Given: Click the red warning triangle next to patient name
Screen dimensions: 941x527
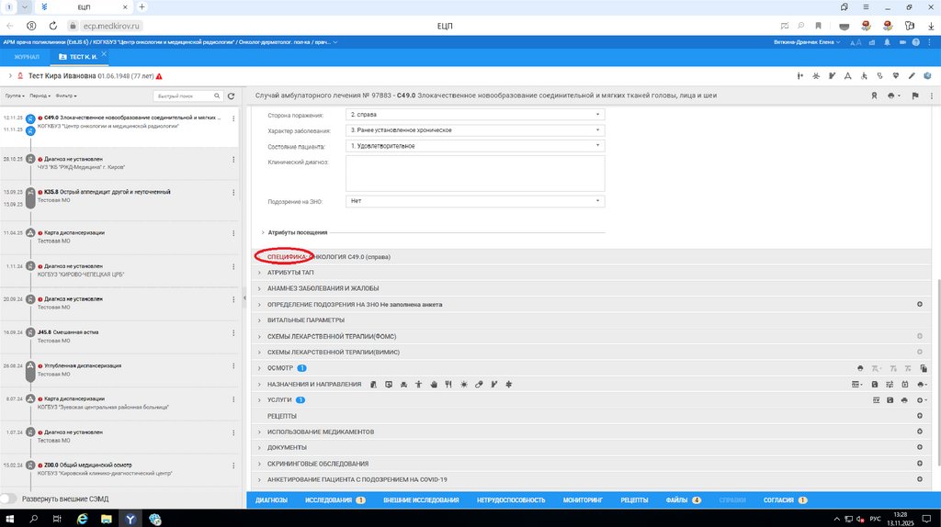Looking at the screenshot, I should coord(159,76).
